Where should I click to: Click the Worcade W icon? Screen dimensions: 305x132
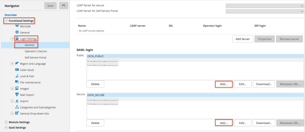(17, 26)
